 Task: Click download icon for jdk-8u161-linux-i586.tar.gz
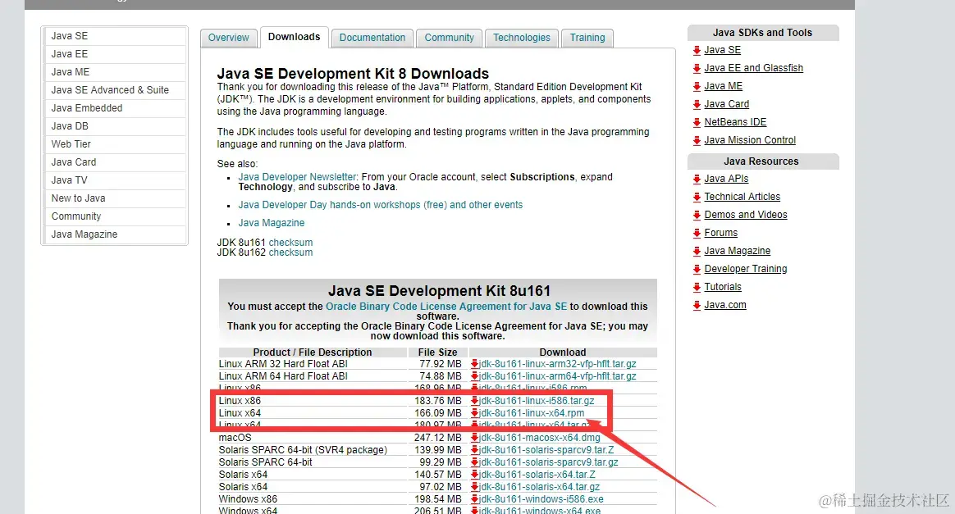(x=474, y=401)
